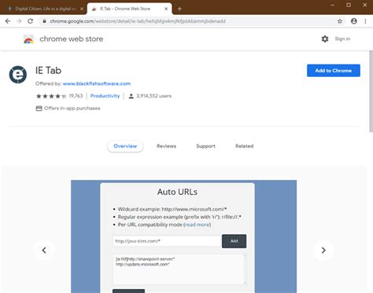This screenshot has height=293, width=373.
Task: Maximize the Chrome window
Action: click(349, 5)
